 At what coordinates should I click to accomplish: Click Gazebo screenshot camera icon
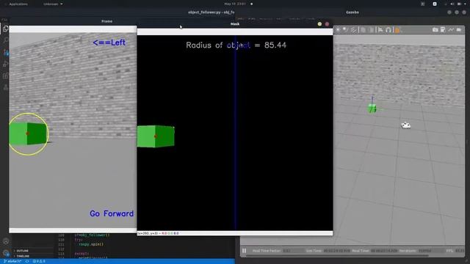(435, 29)
